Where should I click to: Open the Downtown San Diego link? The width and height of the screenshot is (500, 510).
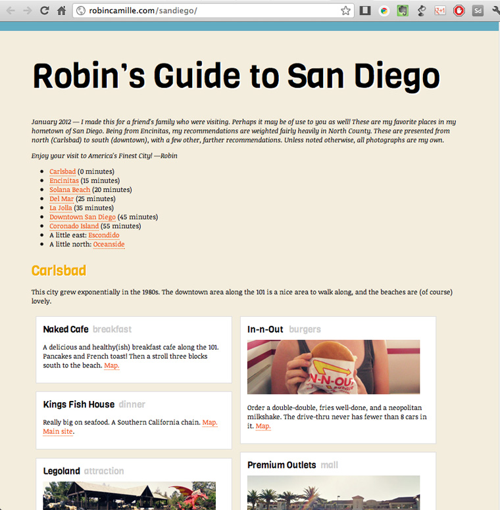click(82, 217)
